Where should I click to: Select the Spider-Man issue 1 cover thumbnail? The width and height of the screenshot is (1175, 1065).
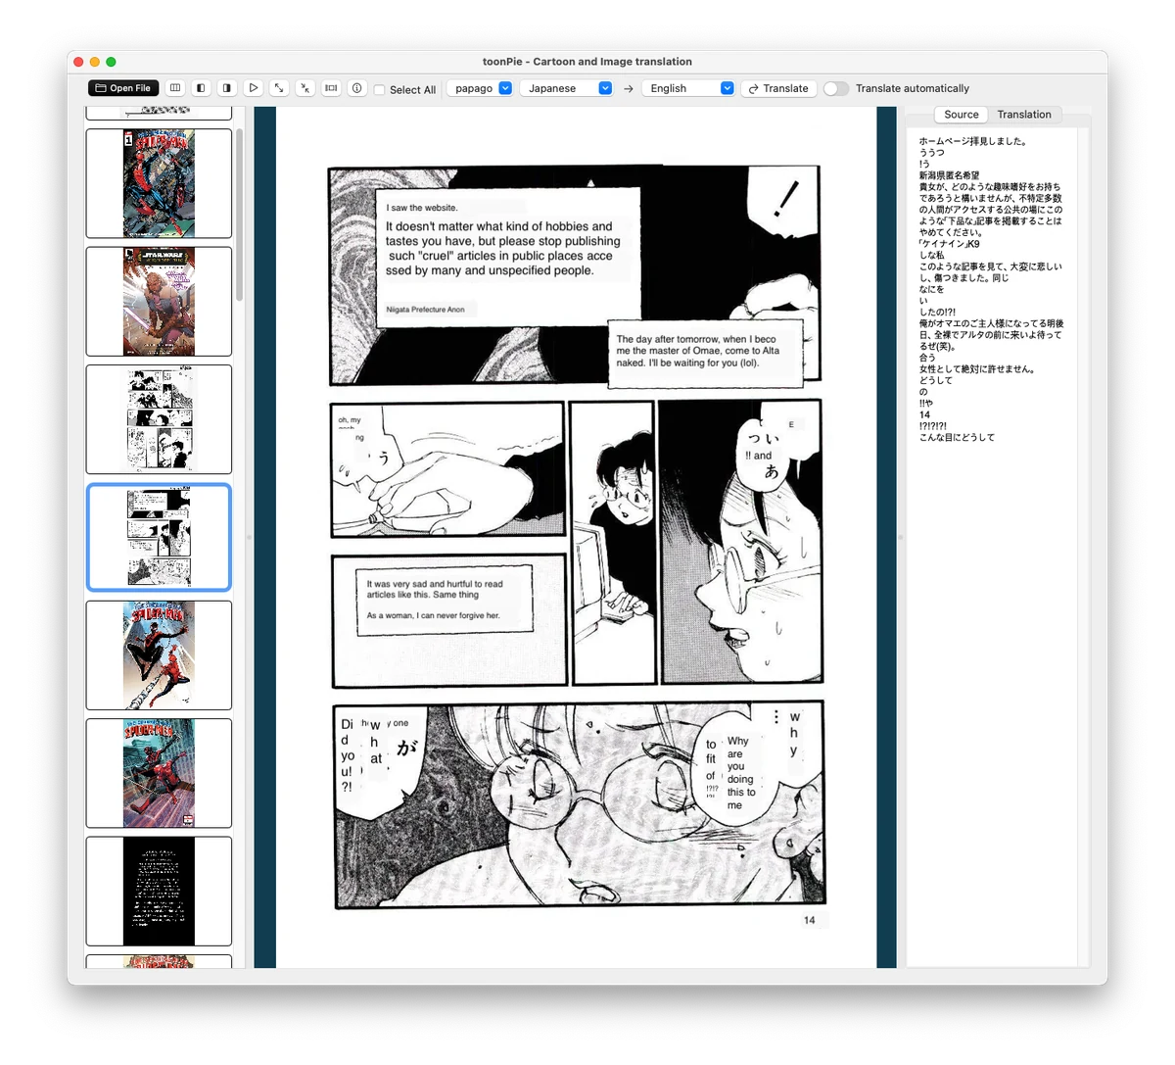point(159,183)
